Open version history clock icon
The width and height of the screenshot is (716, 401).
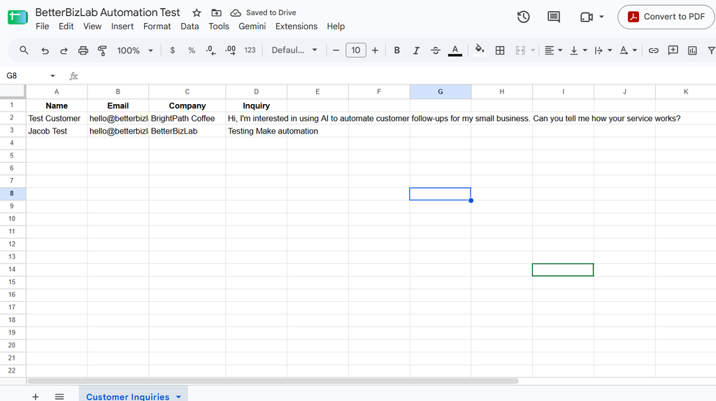click(x=523, y=17)
